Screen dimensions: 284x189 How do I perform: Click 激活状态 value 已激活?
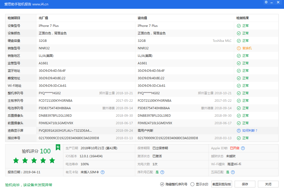point(157,156)
